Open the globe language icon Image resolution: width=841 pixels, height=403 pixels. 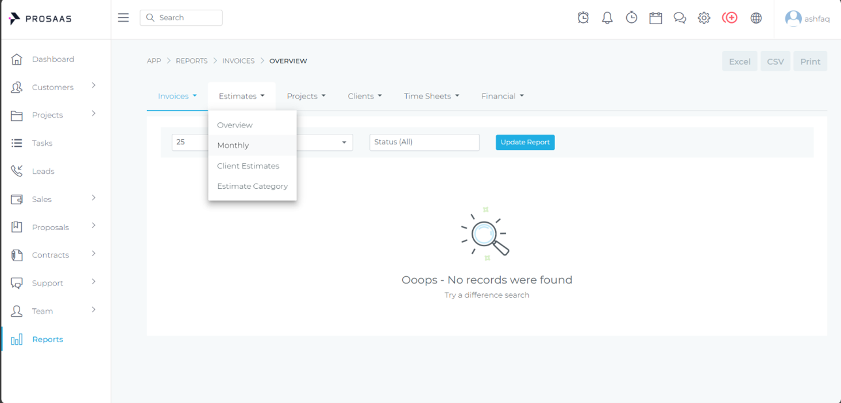[x=756, y=18]
